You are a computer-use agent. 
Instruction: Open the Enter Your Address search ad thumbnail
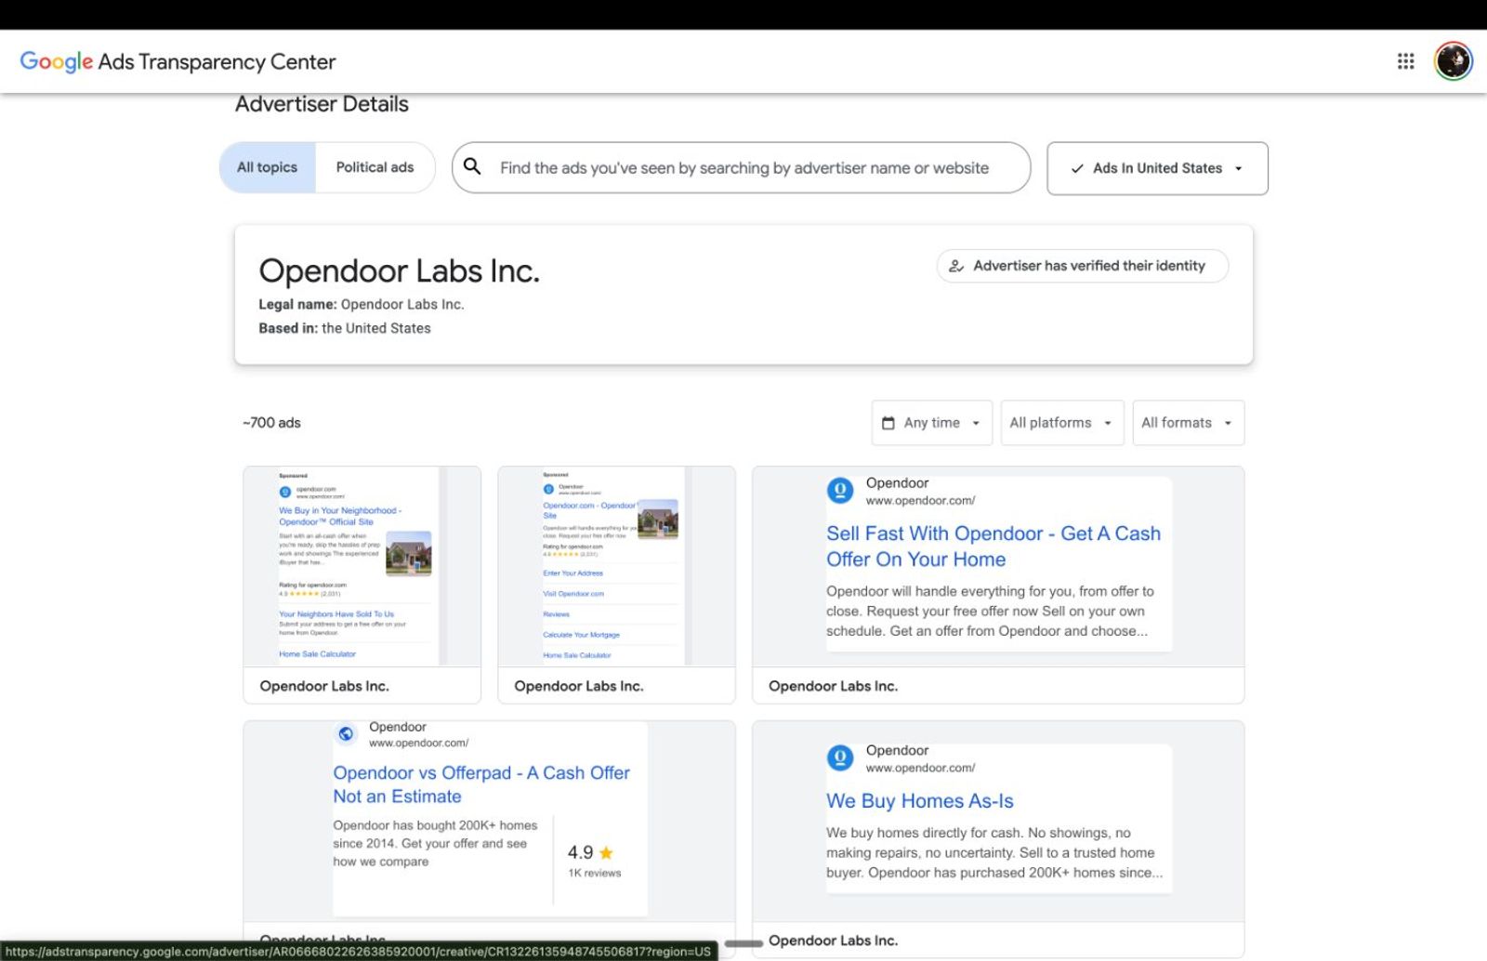coord(616,566)
